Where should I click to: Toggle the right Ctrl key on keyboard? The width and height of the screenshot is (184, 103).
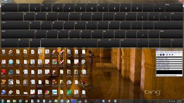click(x=129, y=43)
